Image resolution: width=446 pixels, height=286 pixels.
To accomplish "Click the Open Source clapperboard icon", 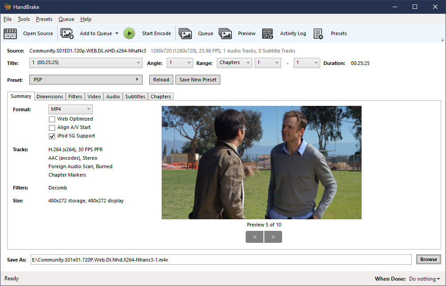I will click(x=10, y=33).
